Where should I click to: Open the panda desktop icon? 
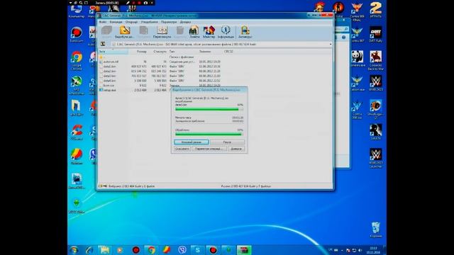point(357,59)
